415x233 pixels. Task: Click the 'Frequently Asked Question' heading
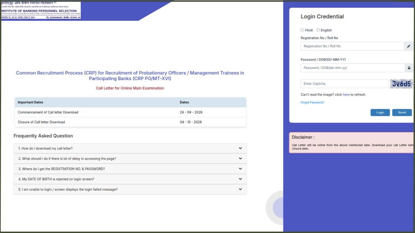pos(43,136)
